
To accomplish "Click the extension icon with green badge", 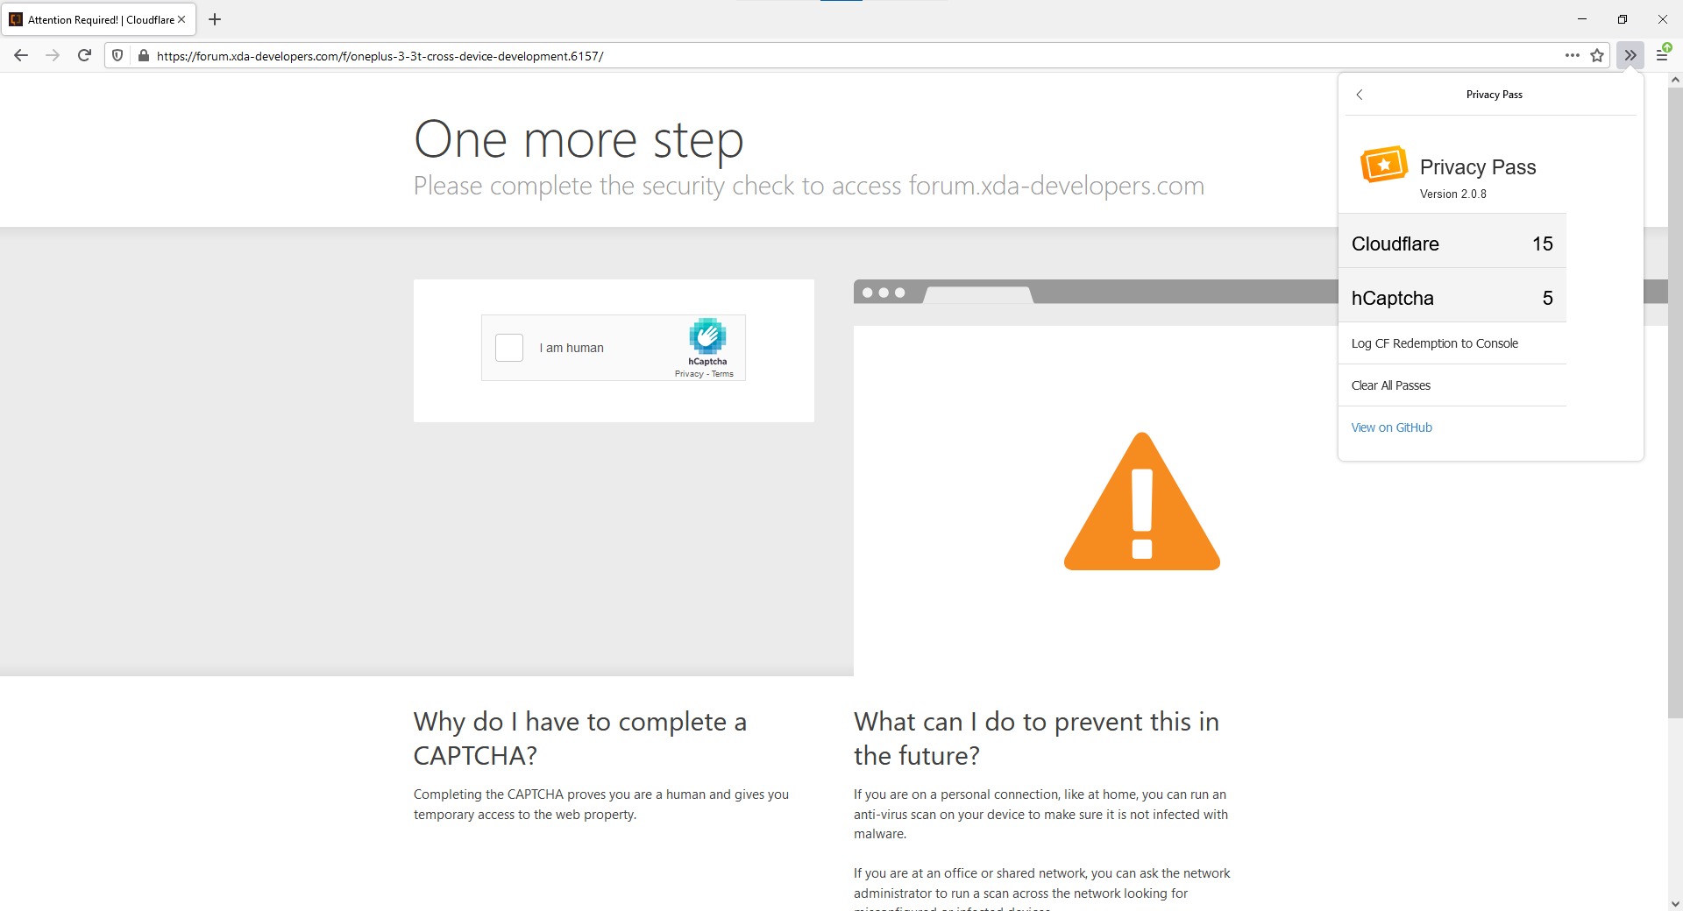I will [x=1663, y=54].
